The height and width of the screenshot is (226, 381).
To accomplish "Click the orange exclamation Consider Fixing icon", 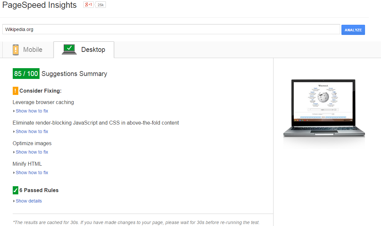I will (15, 91).
